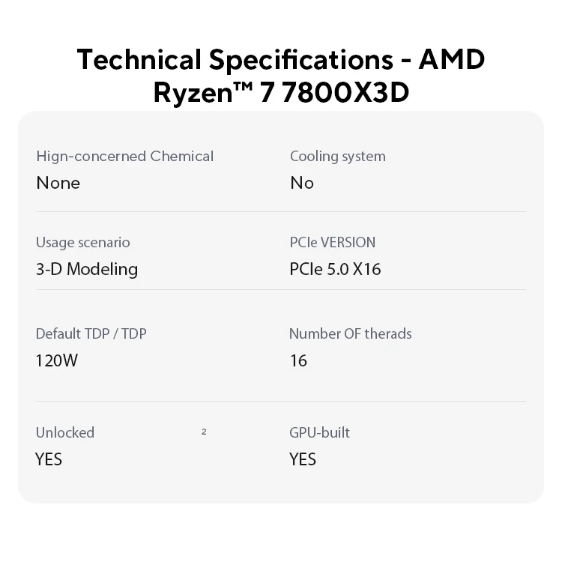Click the Ryzen 7 7800X3D title line
The image size is (562, 562).
(x=281, y=92)
